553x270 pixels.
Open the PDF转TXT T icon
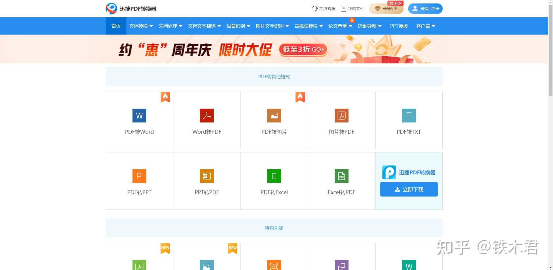tap(409, 116)
